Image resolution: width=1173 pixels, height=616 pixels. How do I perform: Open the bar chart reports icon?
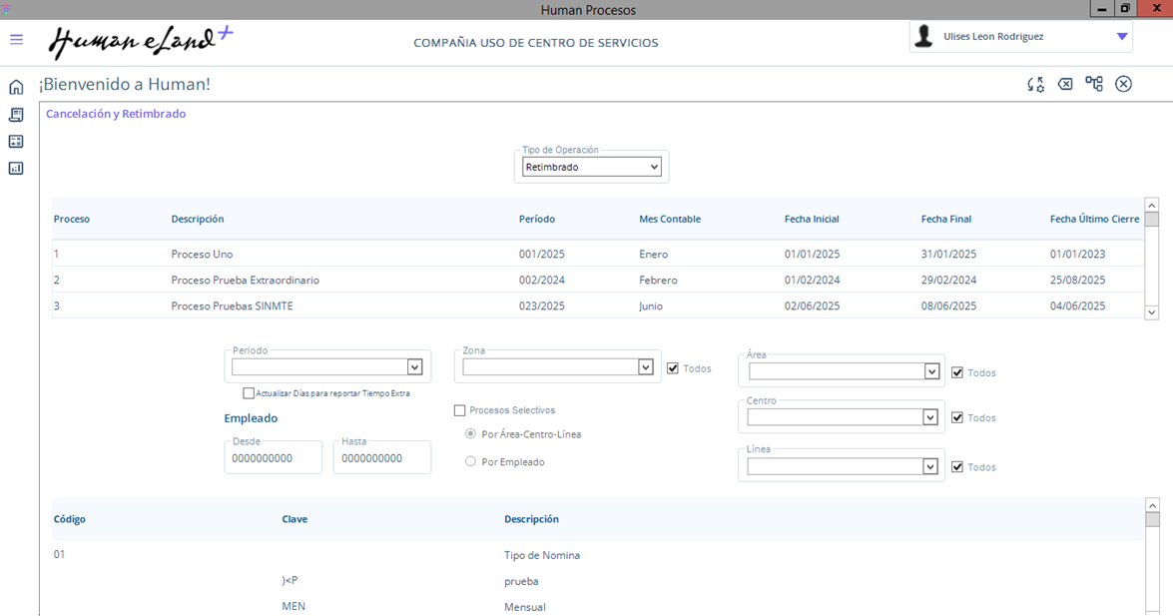16,169
